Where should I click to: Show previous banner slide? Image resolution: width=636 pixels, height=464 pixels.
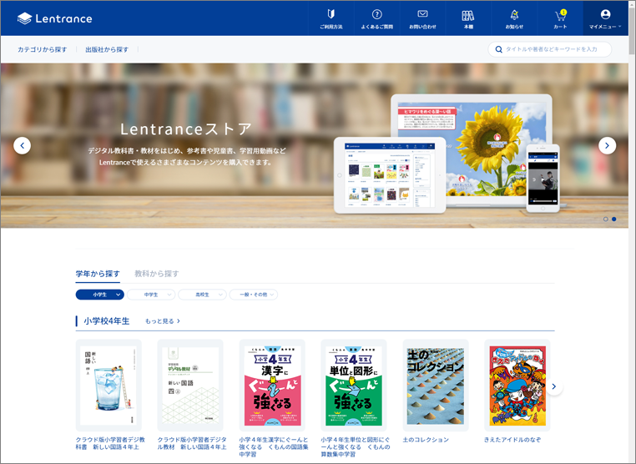(22, 145)
